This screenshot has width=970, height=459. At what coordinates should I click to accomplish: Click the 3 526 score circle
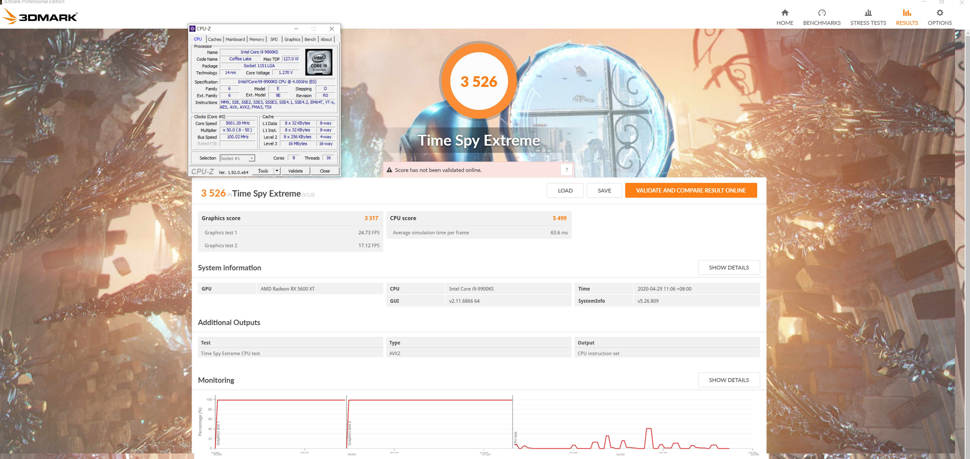tap(479, 81)
